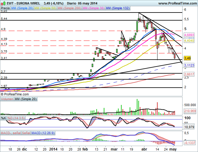Select MM (Simple 20) in the price panel
Viewport: 198px width, 152px height.
(22, 8)
